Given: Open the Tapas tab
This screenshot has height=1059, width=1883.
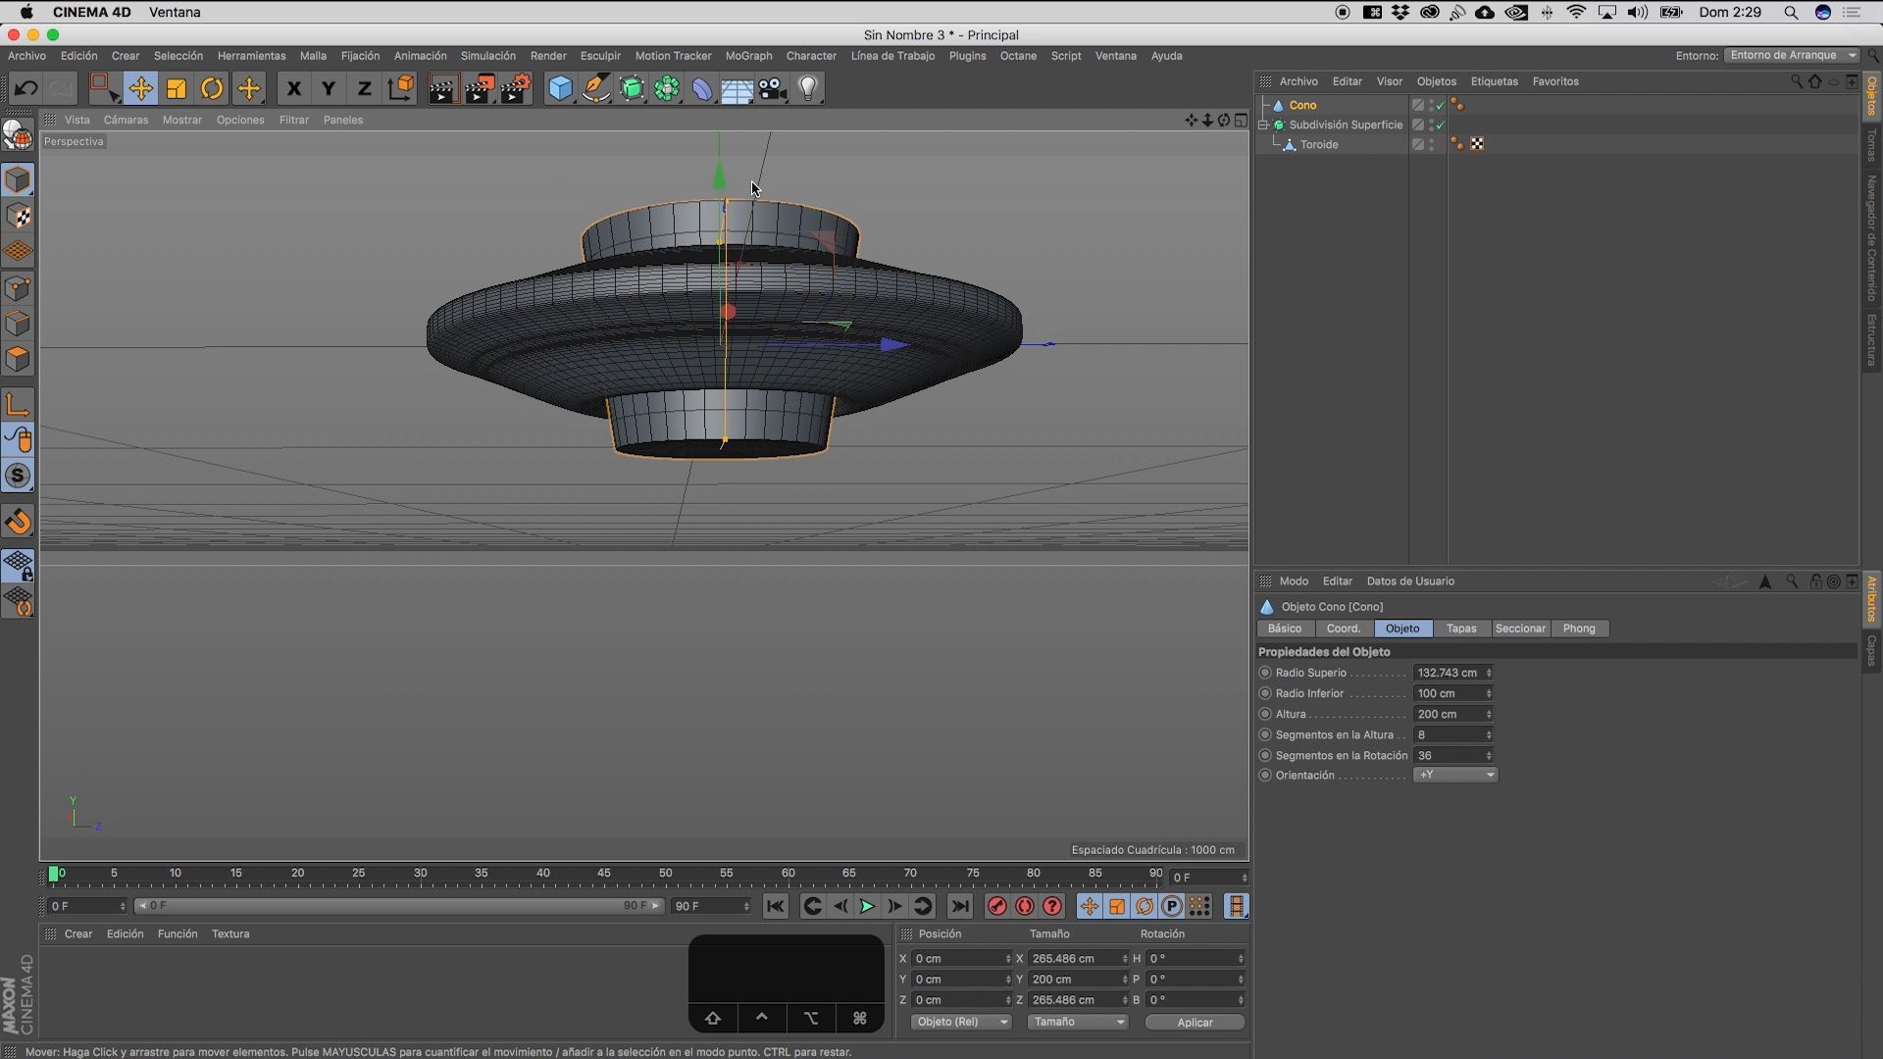Looking at the screenshot, I should coord(1461,629).
